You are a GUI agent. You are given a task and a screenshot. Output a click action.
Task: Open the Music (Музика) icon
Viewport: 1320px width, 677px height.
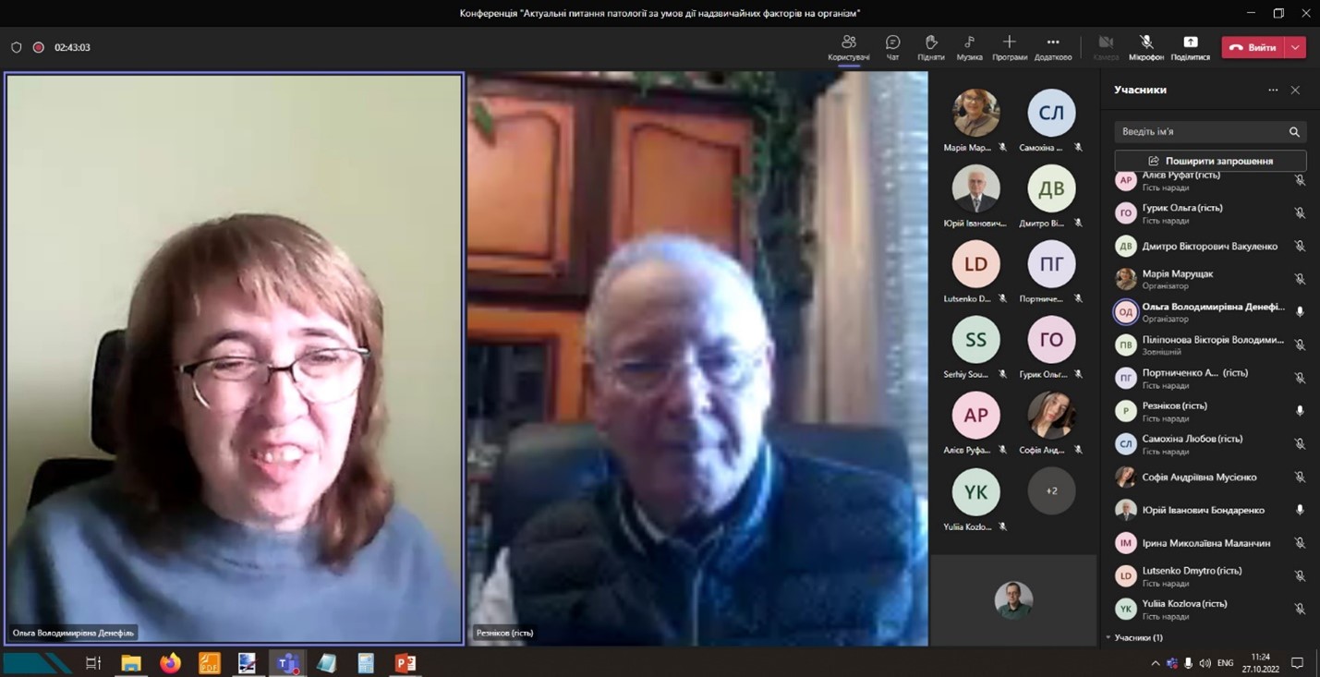point(969,42)
